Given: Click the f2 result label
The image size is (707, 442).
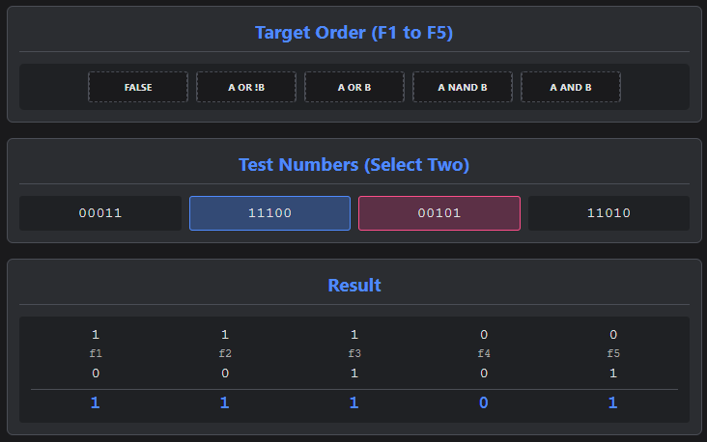Looking at the screenshot, I should pos(225,353).
